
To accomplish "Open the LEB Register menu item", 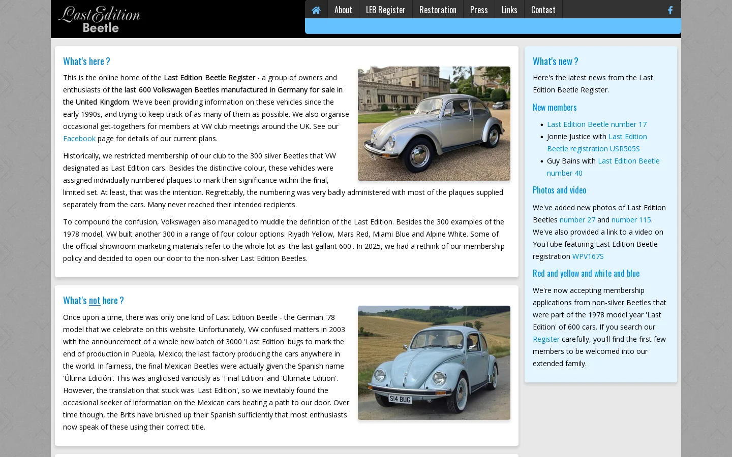I will 385,10.
